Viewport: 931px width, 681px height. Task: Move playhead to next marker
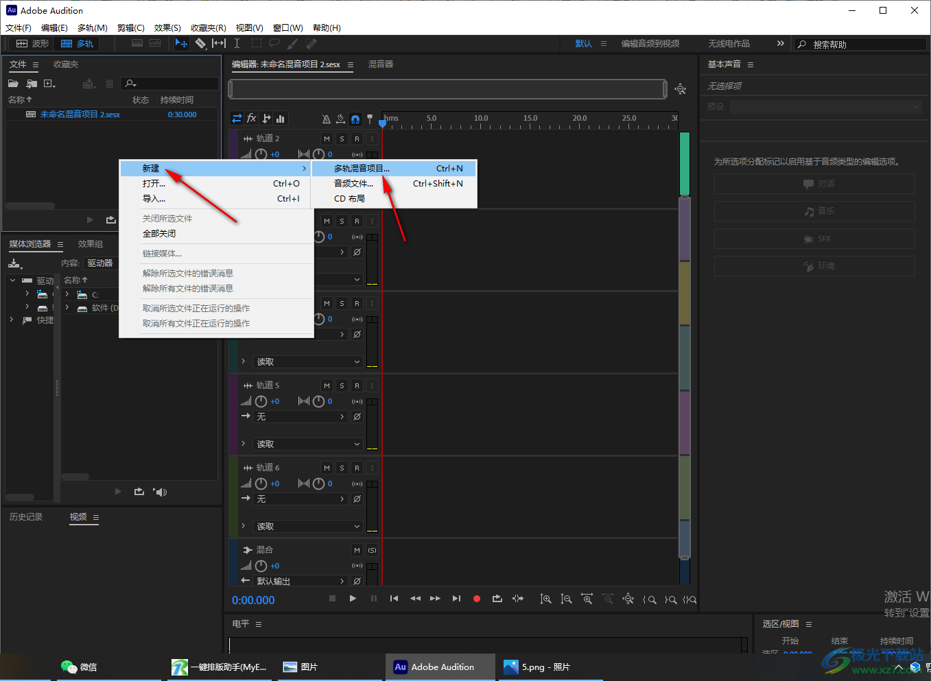tap(456, 599)
